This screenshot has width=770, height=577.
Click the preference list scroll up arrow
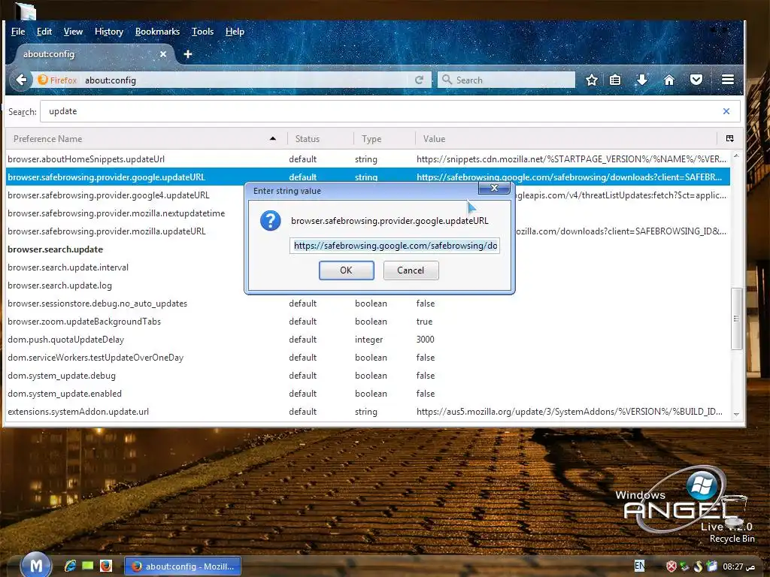(x=736, y=156)
